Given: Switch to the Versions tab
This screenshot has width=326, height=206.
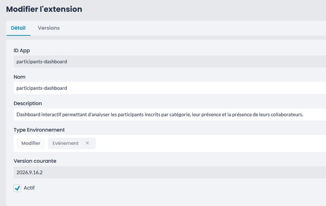Looking at the screenshot, I should pyautogui.click(x=49, y=28).
